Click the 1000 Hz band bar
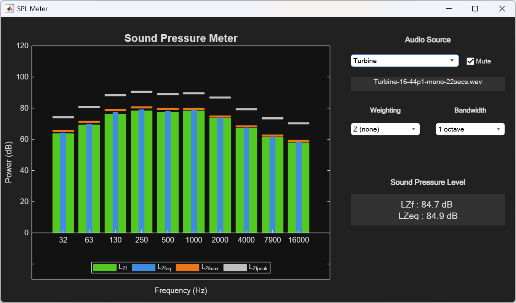 coord(194,171)
